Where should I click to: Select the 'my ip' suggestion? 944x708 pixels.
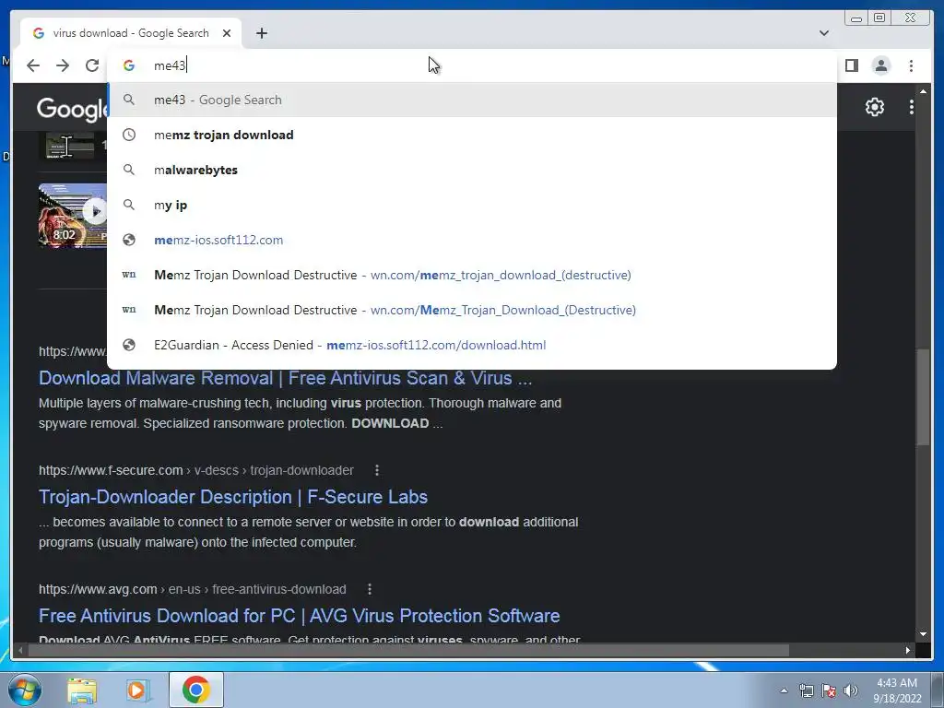click(471, 205)
